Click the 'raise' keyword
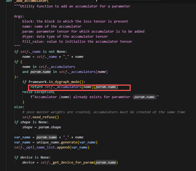 (28, 92)
